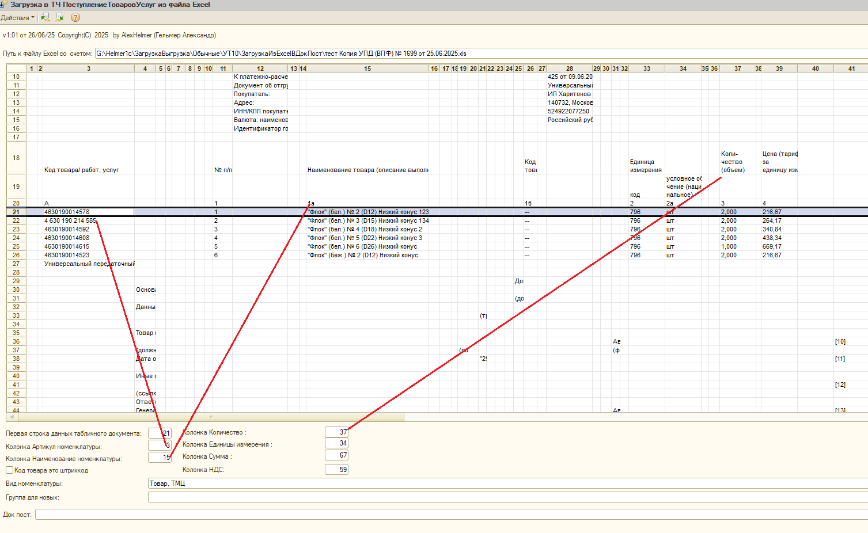Enable 'Код товара это штрихкод' checkbox
This screenshot has width=868, height=533.
pyautogui.click(x=9, y=470)
